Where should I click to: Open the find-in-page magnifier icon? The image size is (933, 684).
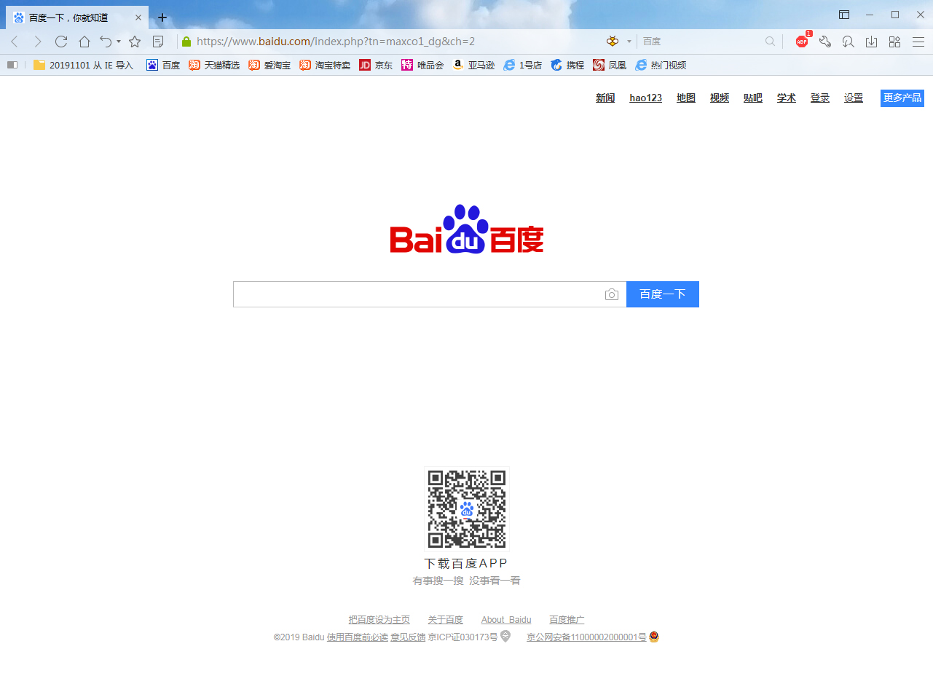pyautogui.click(x=848, y=42)
